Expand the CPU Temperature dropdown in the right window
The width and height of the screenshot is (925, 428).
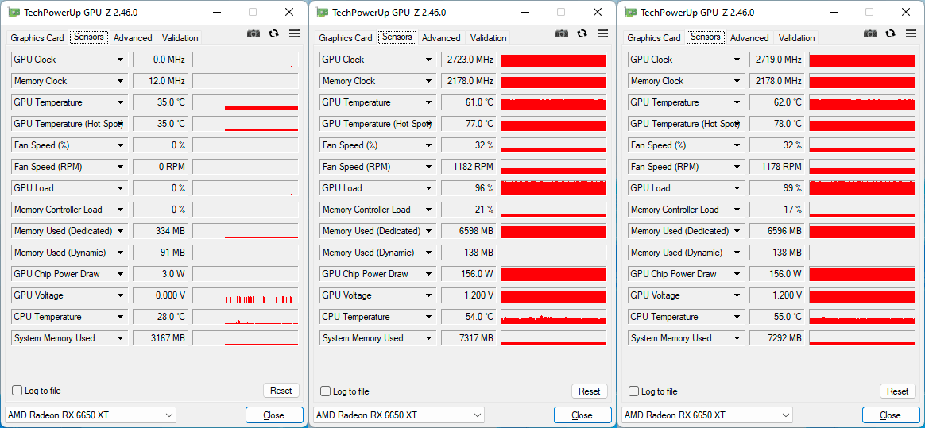pyautogui.click(x=737, y=317)
